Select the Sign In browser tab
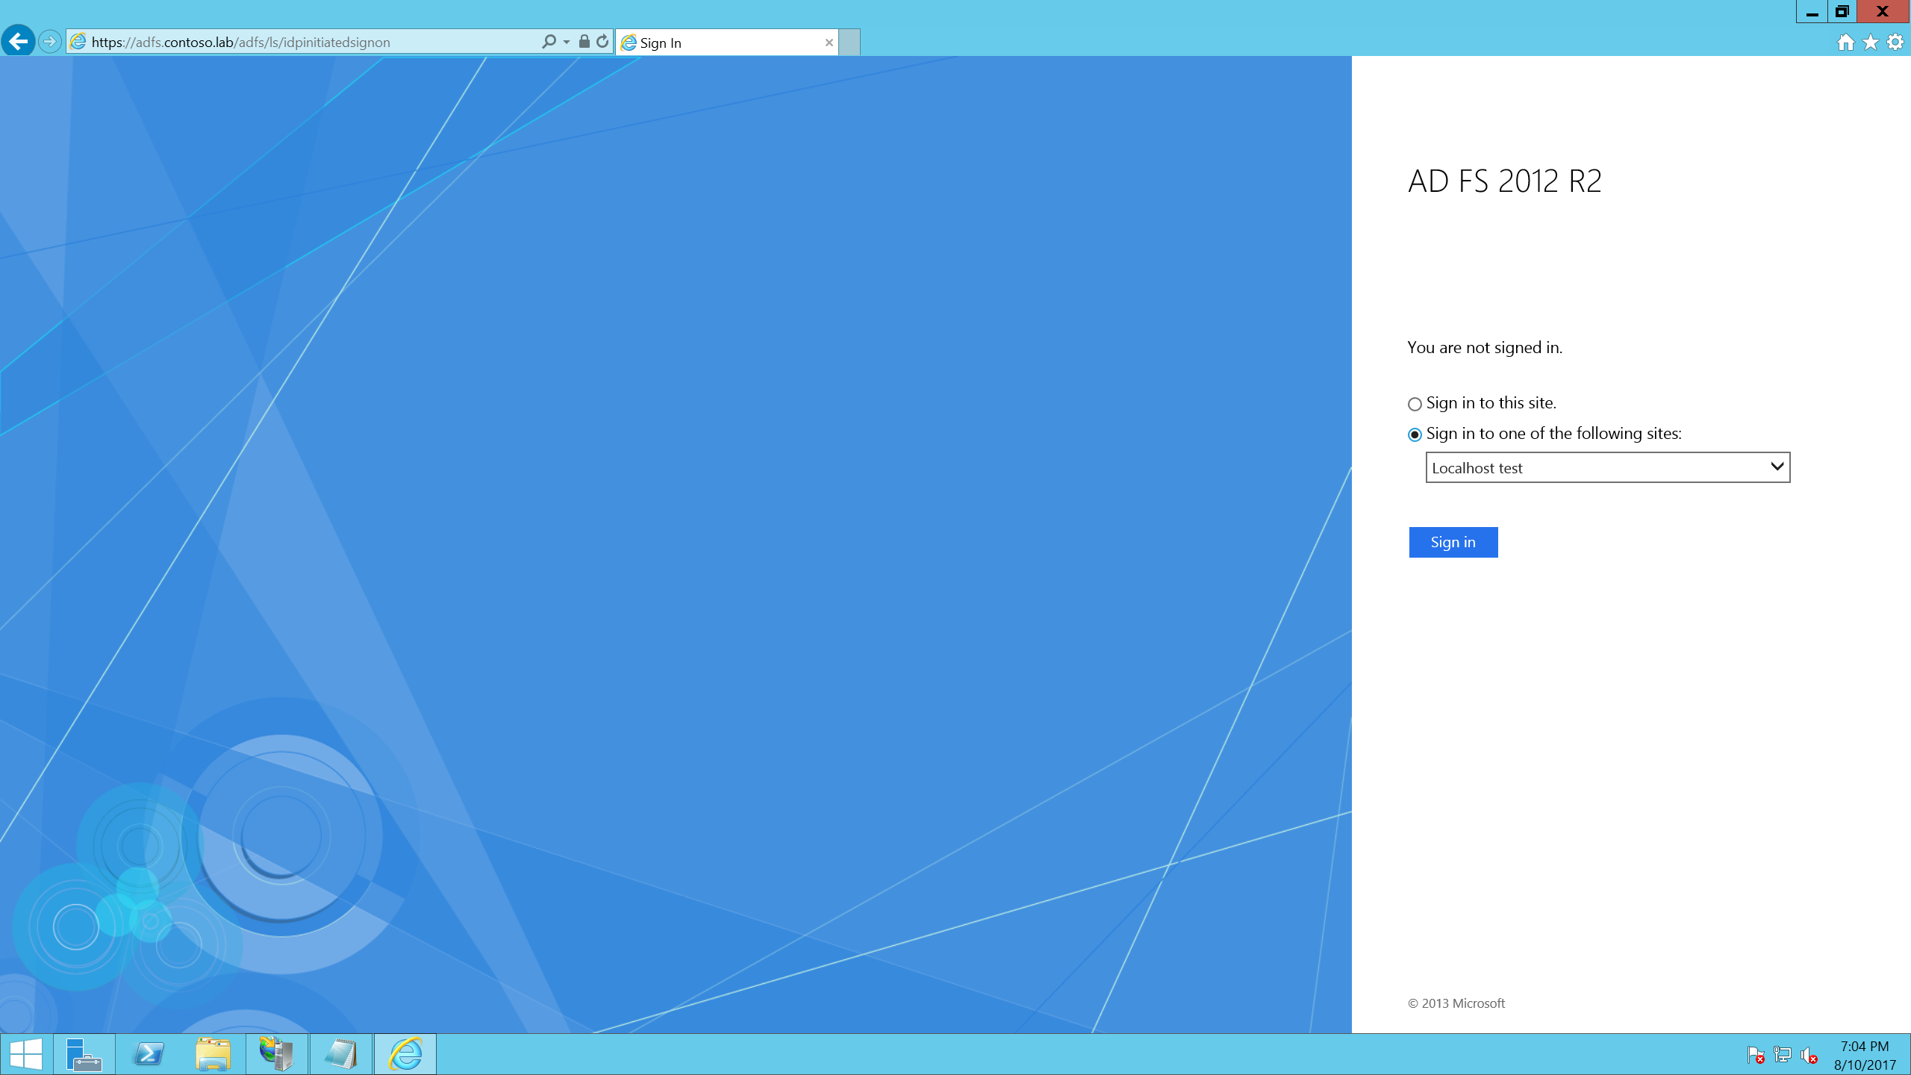This screenshot has width=1911, height=1075. 727,43
